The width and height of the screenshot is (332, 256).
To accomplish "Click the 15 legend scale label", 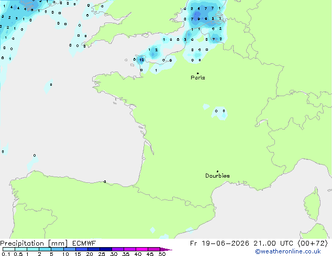I will 78,254.
